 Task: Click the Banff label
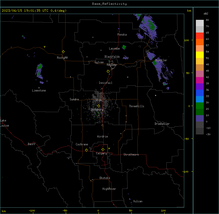(32, 144)
